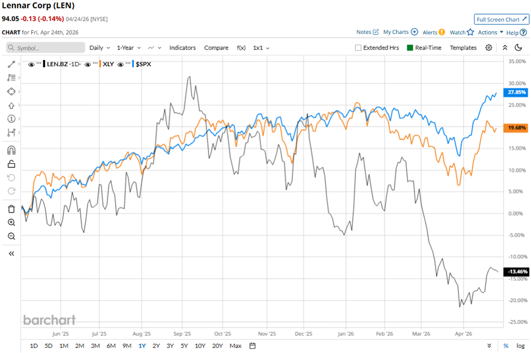531x353 pixels.
Task: Open the 1x1 grid layout dropdown
Action: pos(261,47)
